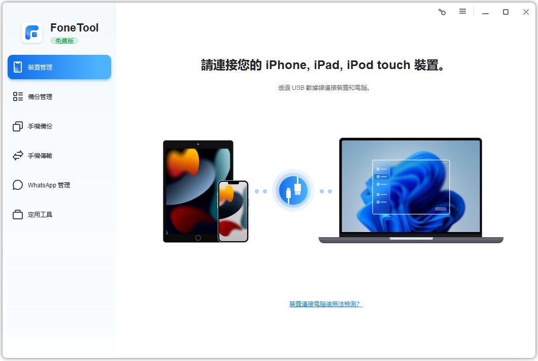Click the iPad and iPhone illustration
Screen dimensions: 538x361
tap(206, 191)
